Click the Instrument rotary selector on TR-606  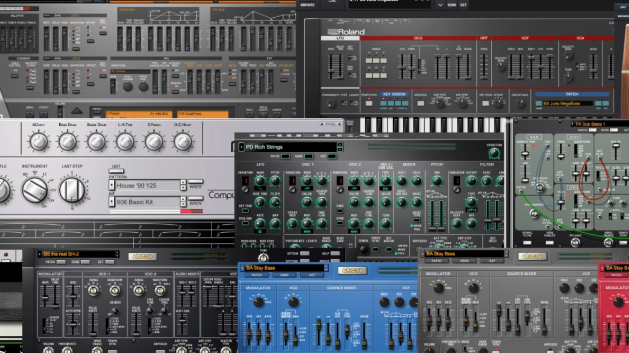(34, 190)
